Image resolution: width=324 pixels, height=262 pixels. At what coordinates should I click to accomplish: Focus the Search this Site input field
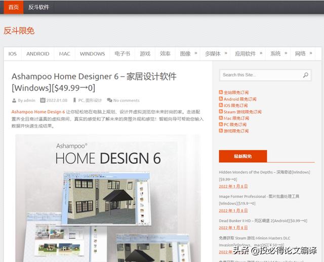(x=261, y=75)
